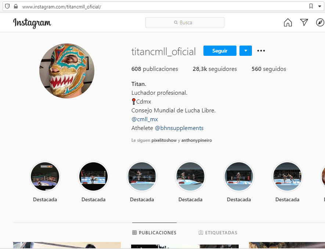Click the Busca search field
The height and width of the screenshot is (249, 325).
pos(185,22)
